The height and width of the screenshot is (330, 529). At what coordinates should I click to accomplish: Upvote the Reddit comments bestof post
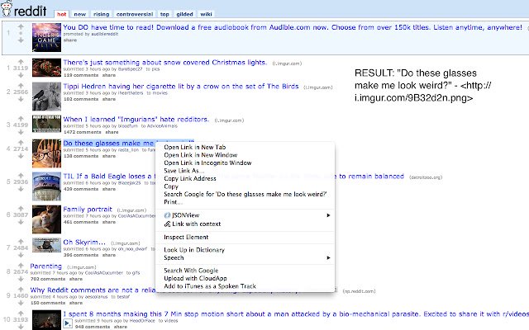click(21, 290)
